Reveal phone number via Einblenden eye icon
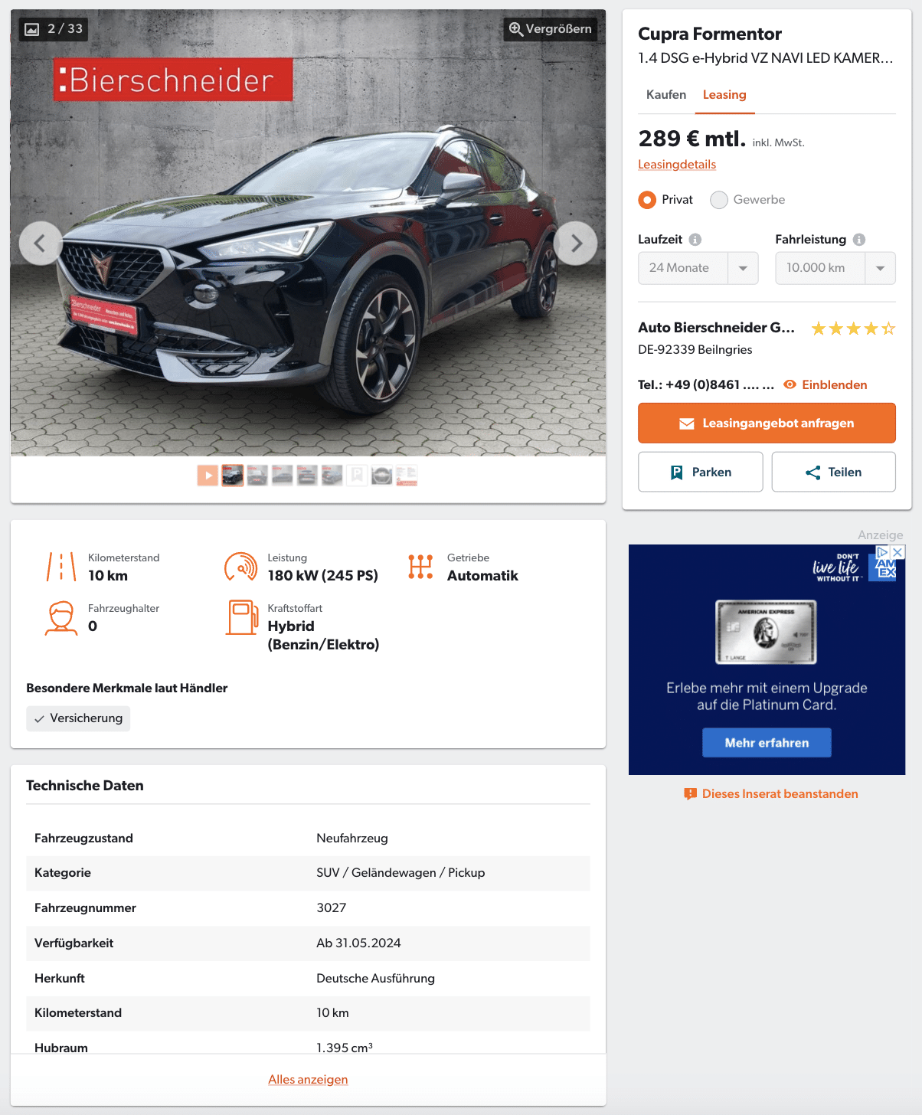Screen dimensions: 922x1115 point(790,384)
